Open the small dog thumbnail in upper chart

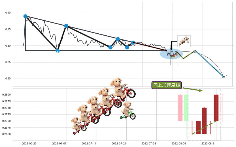point(184,41)
